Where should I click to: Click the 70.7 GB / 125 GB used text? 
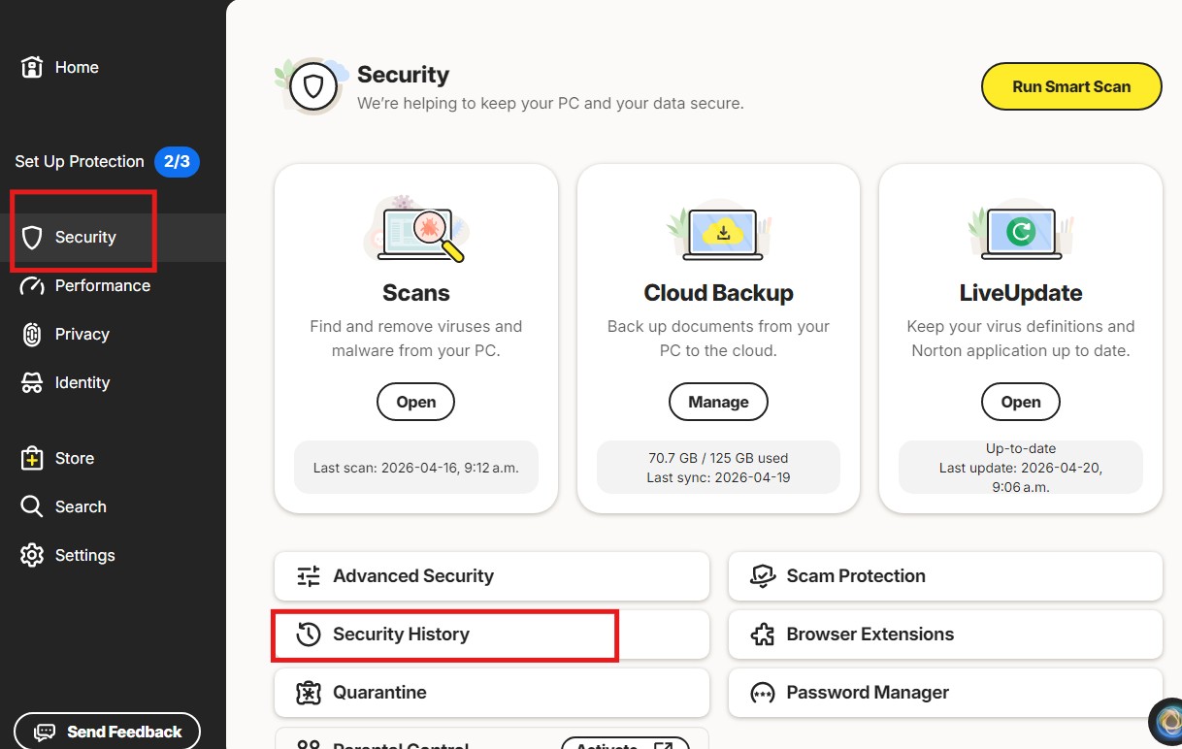pos(718,458)
